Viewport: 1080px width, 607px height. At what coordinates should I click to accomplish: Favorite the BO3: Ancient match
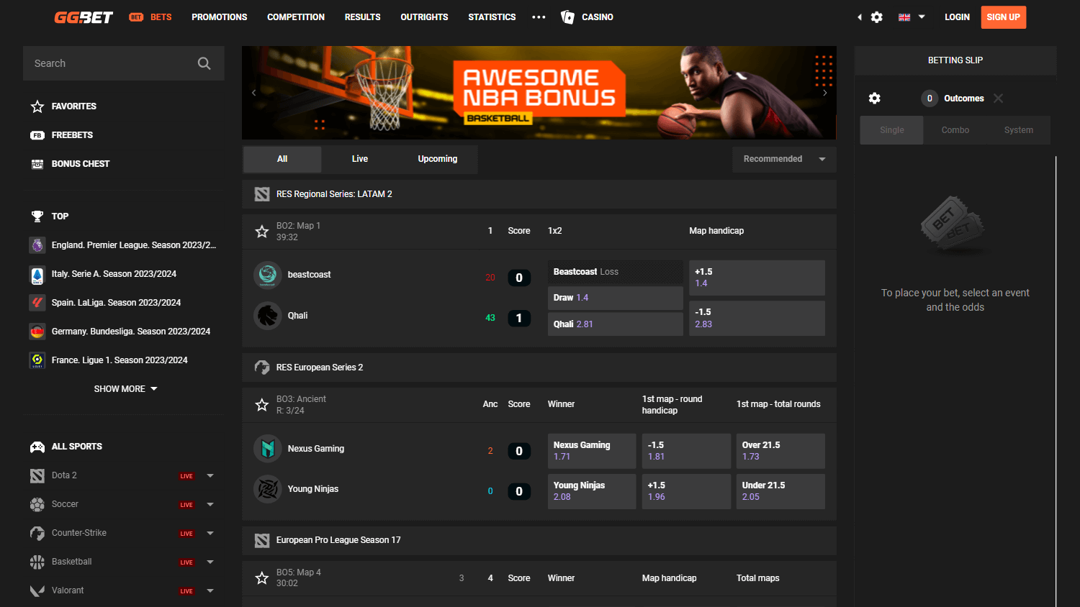click(262, 405)
